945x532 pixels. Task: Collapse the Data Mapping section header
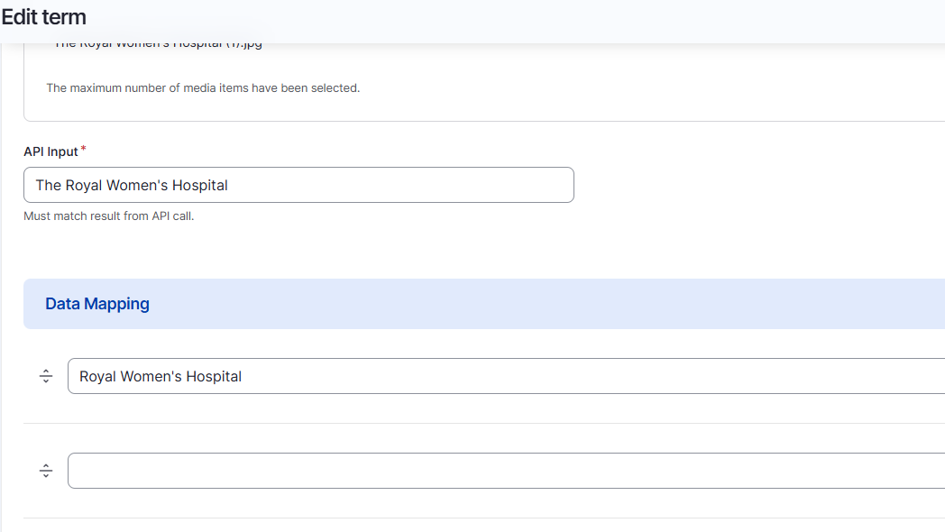(484, 304)
